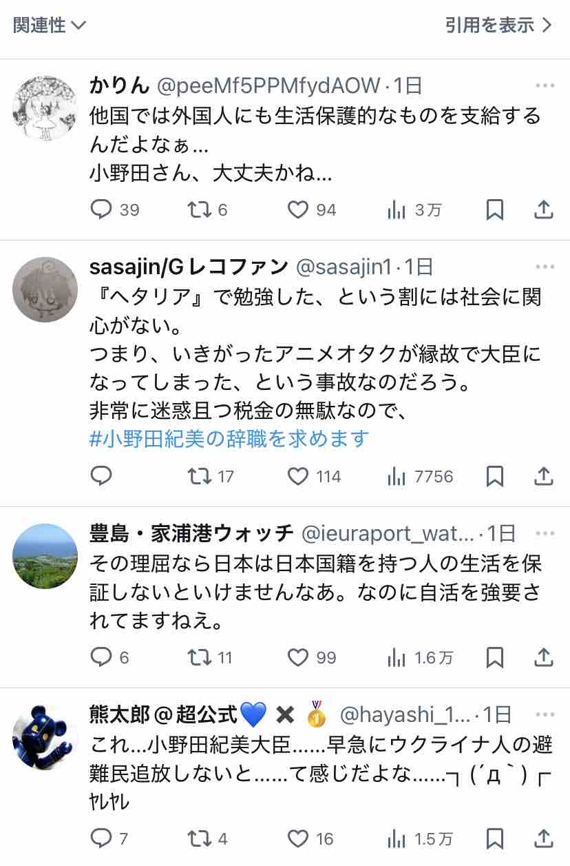This screenshot has width=570, height=866.
Task: Bookmark the sasajin/Gレコファン post
Action: click(494, 476)
